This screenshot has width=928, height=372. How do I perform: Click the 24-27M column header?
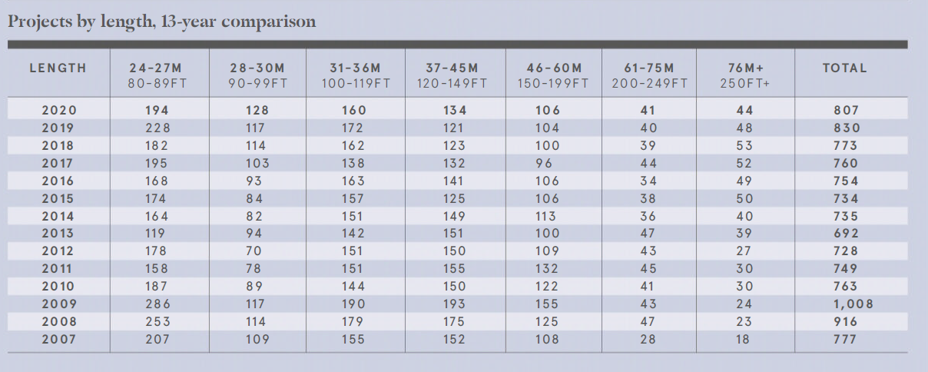157,68
